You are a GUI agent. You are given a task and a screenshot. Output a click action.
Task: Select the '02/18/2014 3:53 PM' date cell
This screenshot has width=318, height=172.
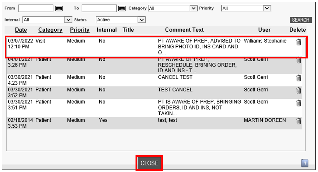(x=20, y=123)
